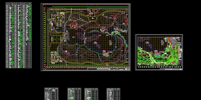Select the large master site plan drawing
This screenshot has width=201, height=100.
pos(85,37)
